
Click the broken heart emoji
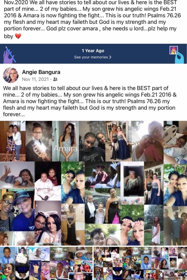[x=18, y=36]
